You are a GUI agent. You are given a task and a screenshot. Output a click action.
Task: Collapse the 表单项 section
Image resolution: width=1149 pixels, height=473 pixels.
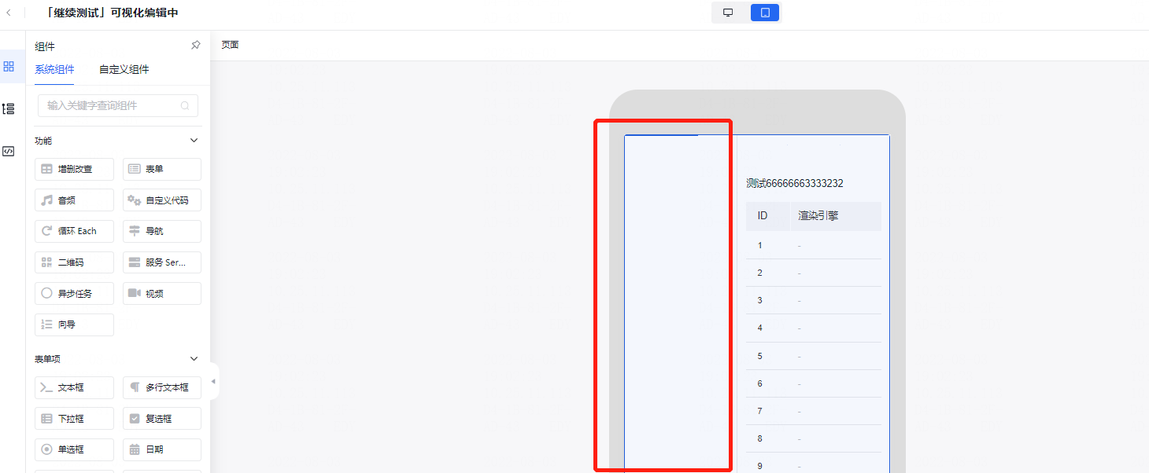pos(195,359)
